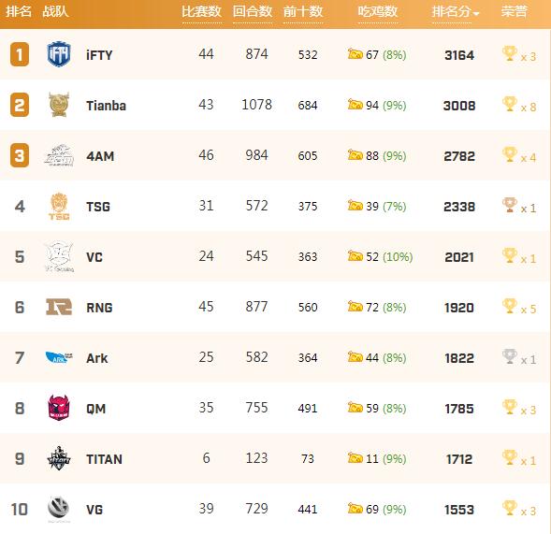The width and height of the screenshot is (551, 534).
Task: Click the chicken icon in VC row
Action: pos(355,255)
